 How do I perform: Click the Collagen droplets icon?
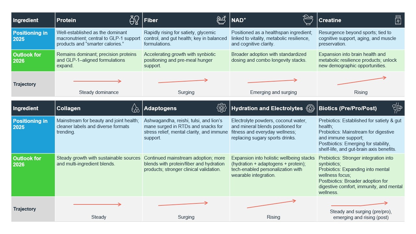tap(135, 108)
